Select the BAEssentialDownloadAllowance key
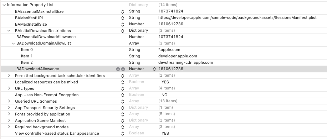327x139 pixels. pyautogui.click(x=46, y=37)
